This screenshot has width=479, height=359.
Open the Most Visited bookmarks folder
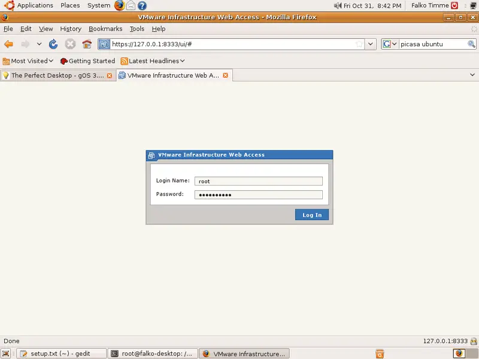point(28,61)
